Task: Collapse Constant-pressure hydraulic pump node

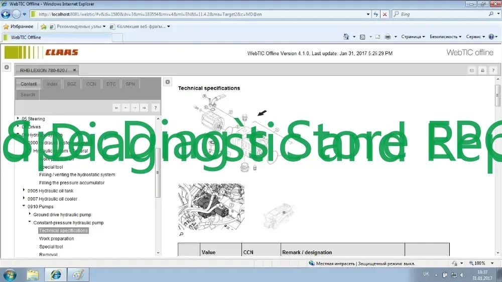Action: (30, 222)
